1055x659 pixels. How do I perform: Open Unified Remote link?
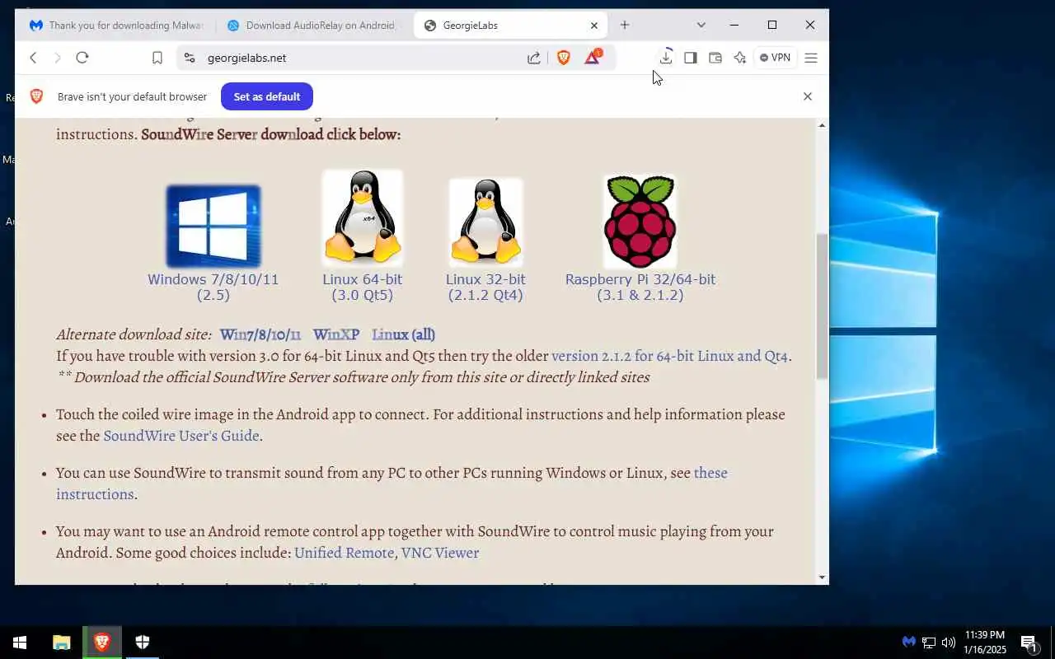[344, 553]
